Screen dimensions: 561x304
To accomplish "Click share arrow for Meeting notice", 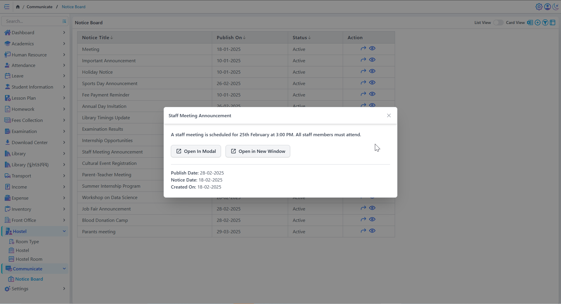I will click(363, 49).
